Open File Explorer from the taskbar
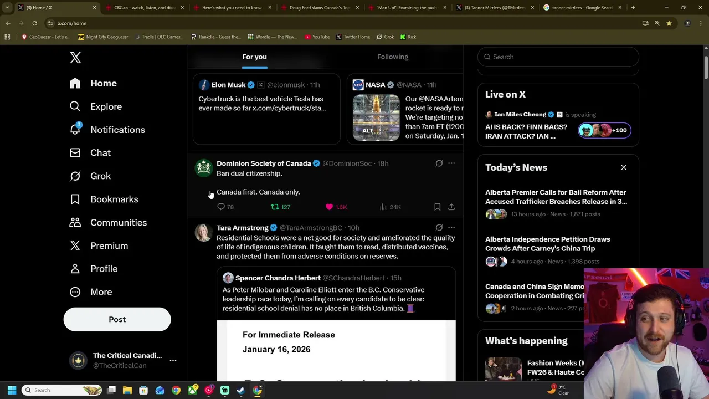The height and width of the screenshot is (399, 709). (127, 390)
